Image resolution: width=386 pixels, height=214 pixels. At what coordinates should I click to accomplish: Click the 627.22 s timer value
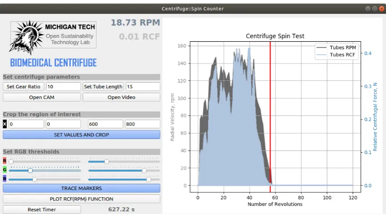(x=122, y=209)
